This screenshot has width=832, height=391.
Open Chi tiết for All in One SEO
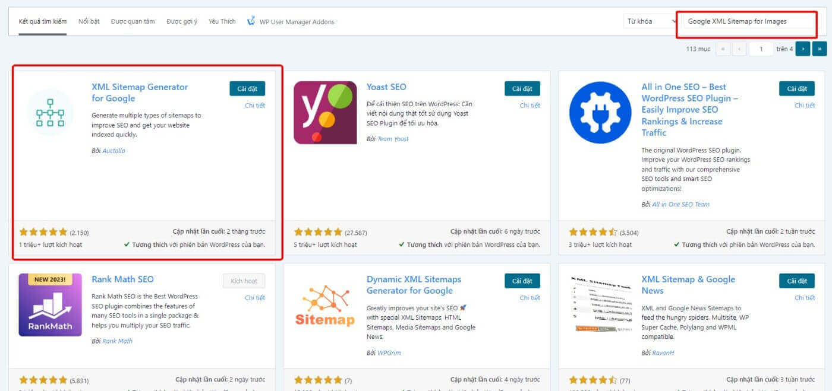805,106
